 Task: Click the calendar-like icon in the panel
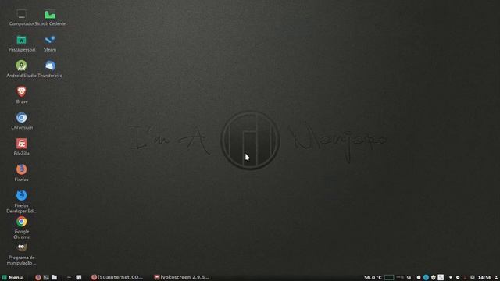78,278
